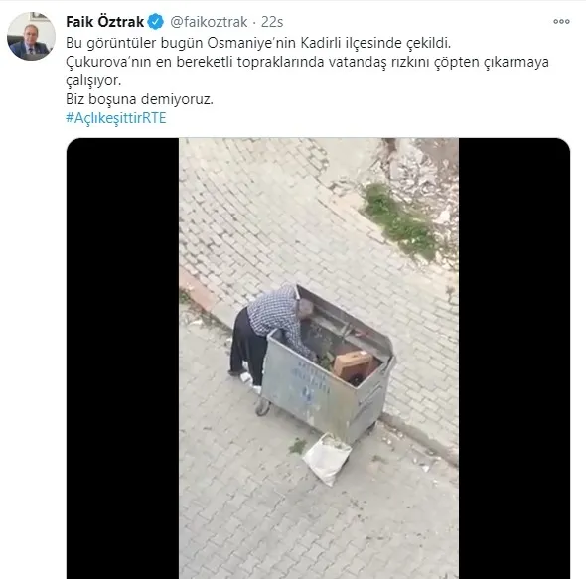Viewport: 586px width, 579px height.
Task: Open the @faikoztrak handle link
Action: (209, 22)
